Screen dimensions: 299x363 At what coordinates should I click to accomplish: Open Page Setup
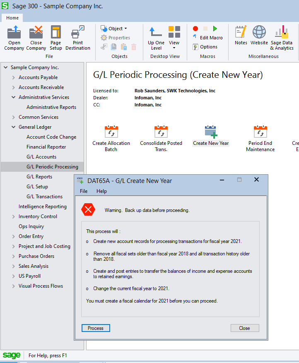click(56, 38)
